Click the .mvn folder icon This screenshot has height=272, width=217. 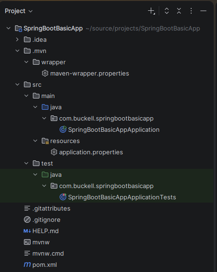click(x=27, y=51)
